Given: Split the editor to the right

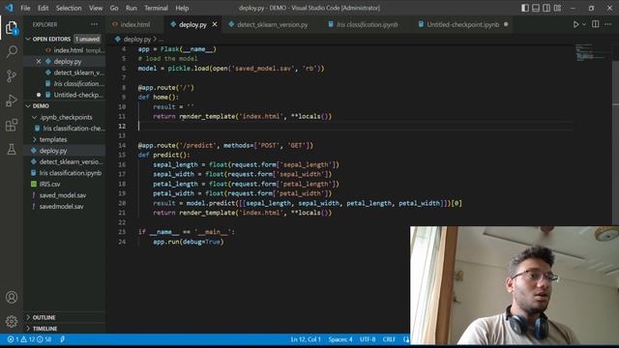Looking at the screenshot, I should coord(596,24).
